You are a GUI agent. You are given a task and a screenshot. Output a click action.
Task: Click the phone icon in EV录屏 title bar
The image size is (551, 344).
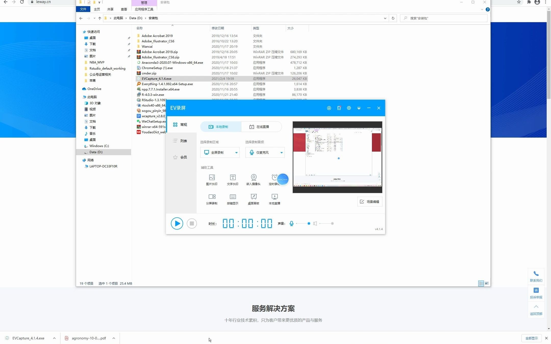[339, 108]
